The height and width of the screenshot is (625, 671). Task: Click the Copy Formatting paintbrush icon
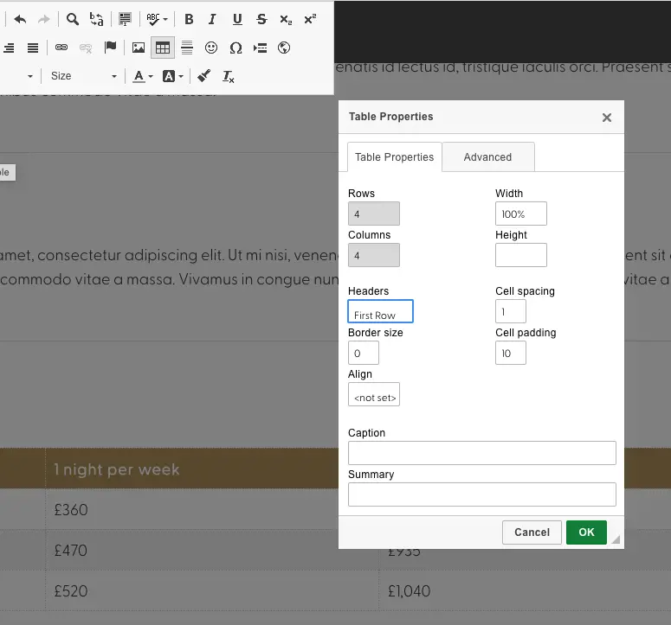204,76
